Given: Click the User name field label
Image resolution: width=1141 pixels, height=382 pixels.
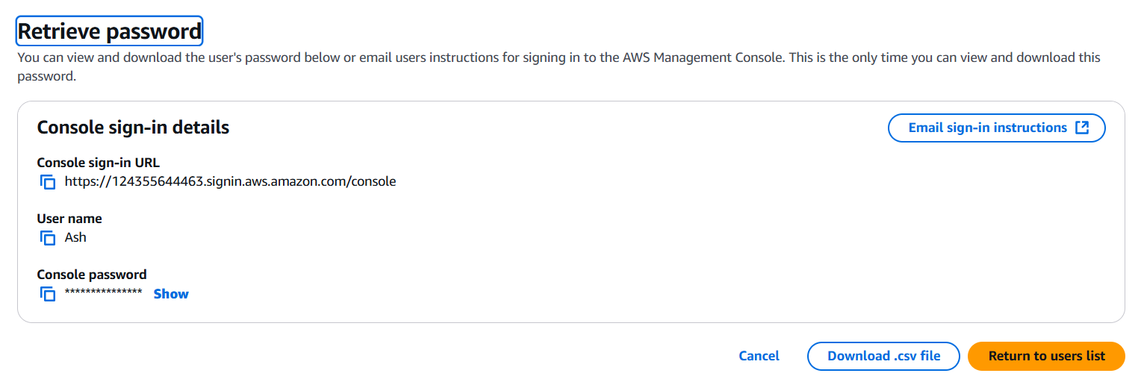Looking at the screenshot, I should coord(69,219).
